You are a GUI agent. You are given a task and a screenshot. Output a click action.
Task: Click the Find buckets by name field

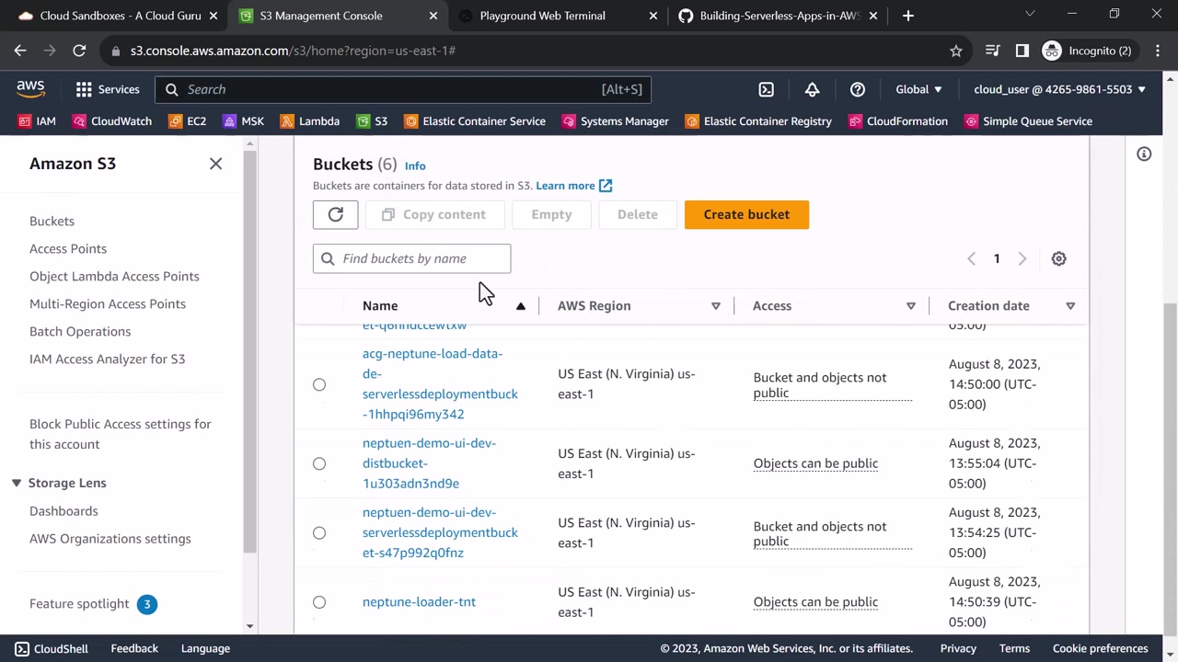pyautogui.click(x=422, y=259)
